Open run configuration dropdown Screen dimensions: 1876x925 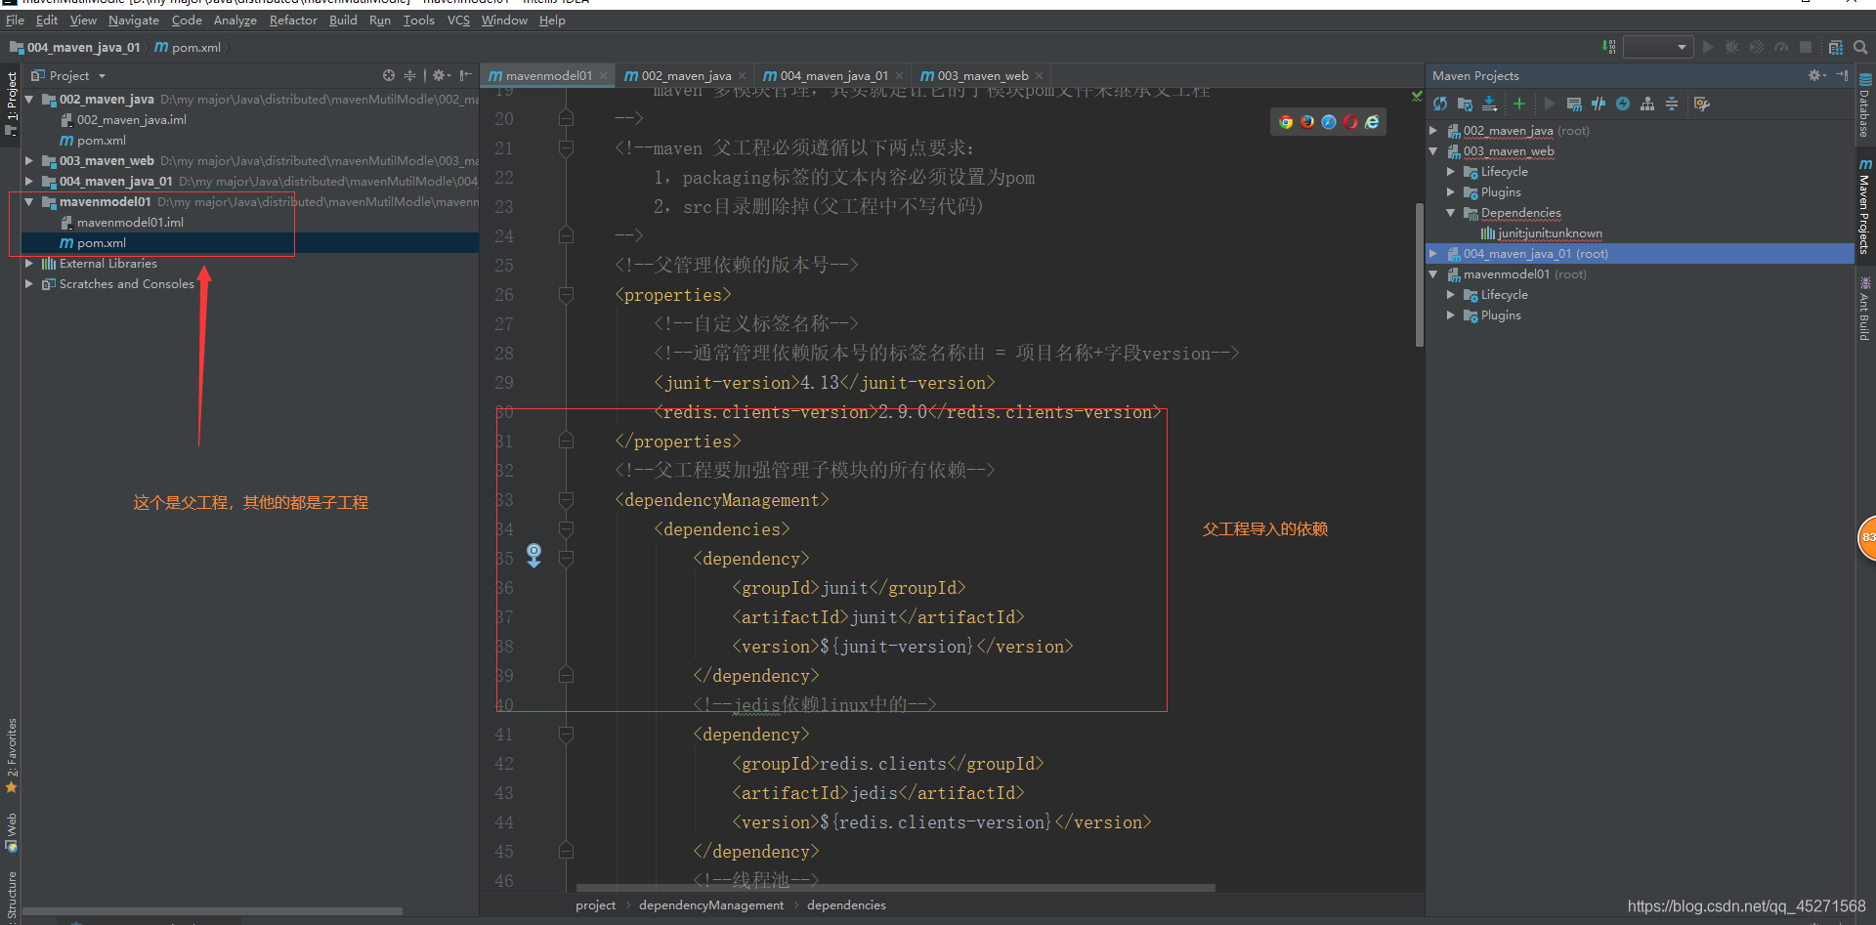[x=1658, y=47]
